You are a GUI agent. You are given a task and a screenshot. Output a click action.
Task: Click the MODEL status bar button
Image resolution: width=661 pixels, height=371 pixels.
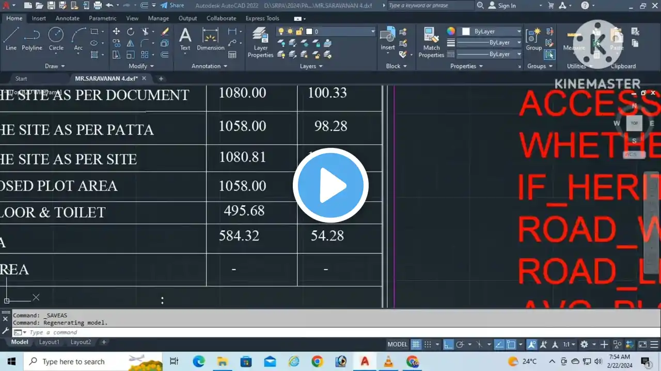pos(398,344)
